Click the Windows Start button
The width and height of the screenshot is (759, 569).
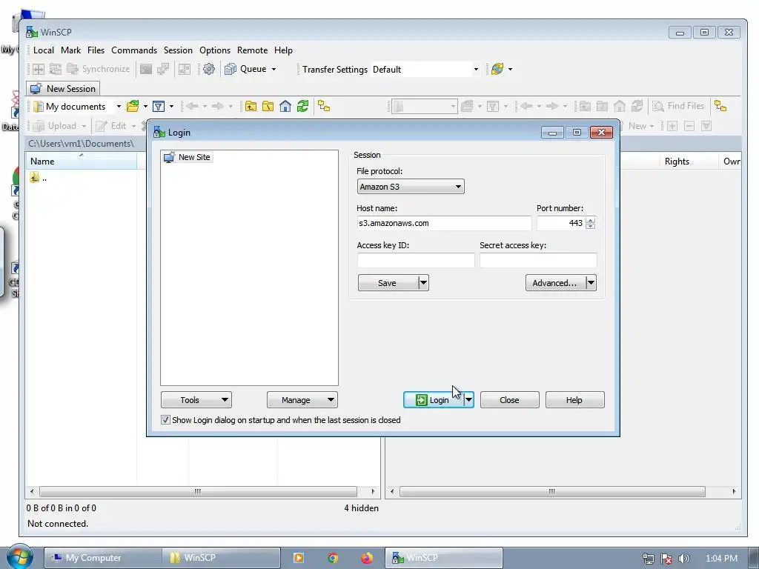click(19, 558)
